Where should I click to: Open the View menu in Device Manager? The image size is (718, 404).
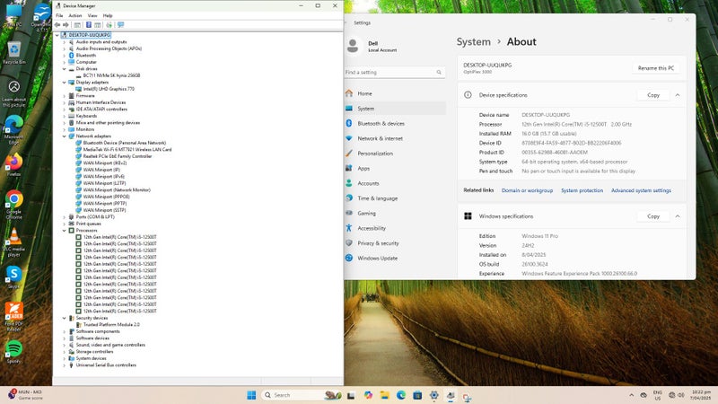[92, 15]
